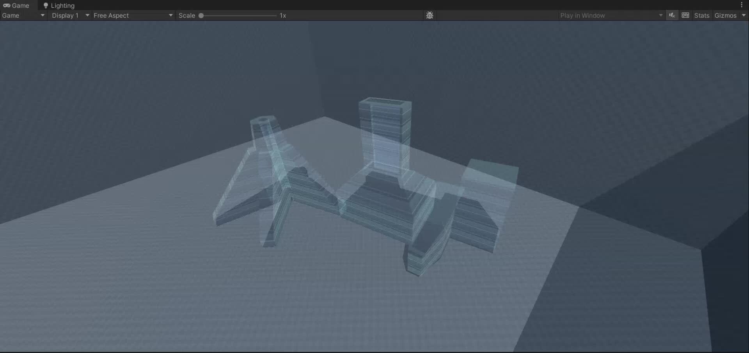
Task: Toggle the Stats overlay display
Action: coord(702,15)
